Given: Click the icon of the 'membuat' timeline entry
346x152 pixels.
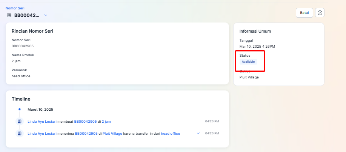Looking at the screenshot, I should point(19,122).
